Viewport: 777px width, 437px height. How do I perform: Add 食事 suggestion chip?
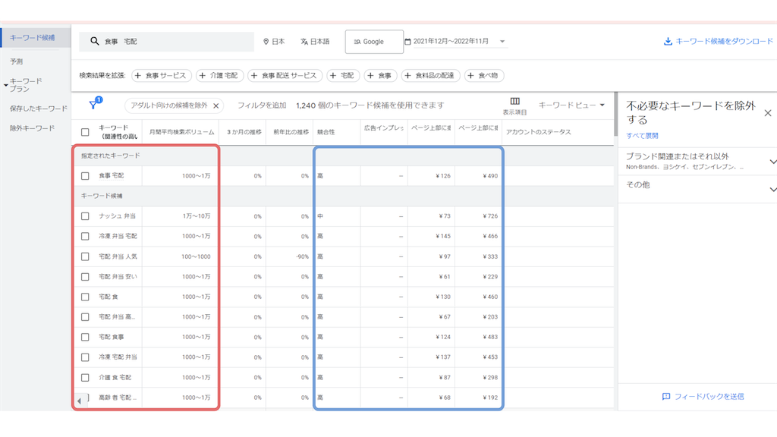380,75
